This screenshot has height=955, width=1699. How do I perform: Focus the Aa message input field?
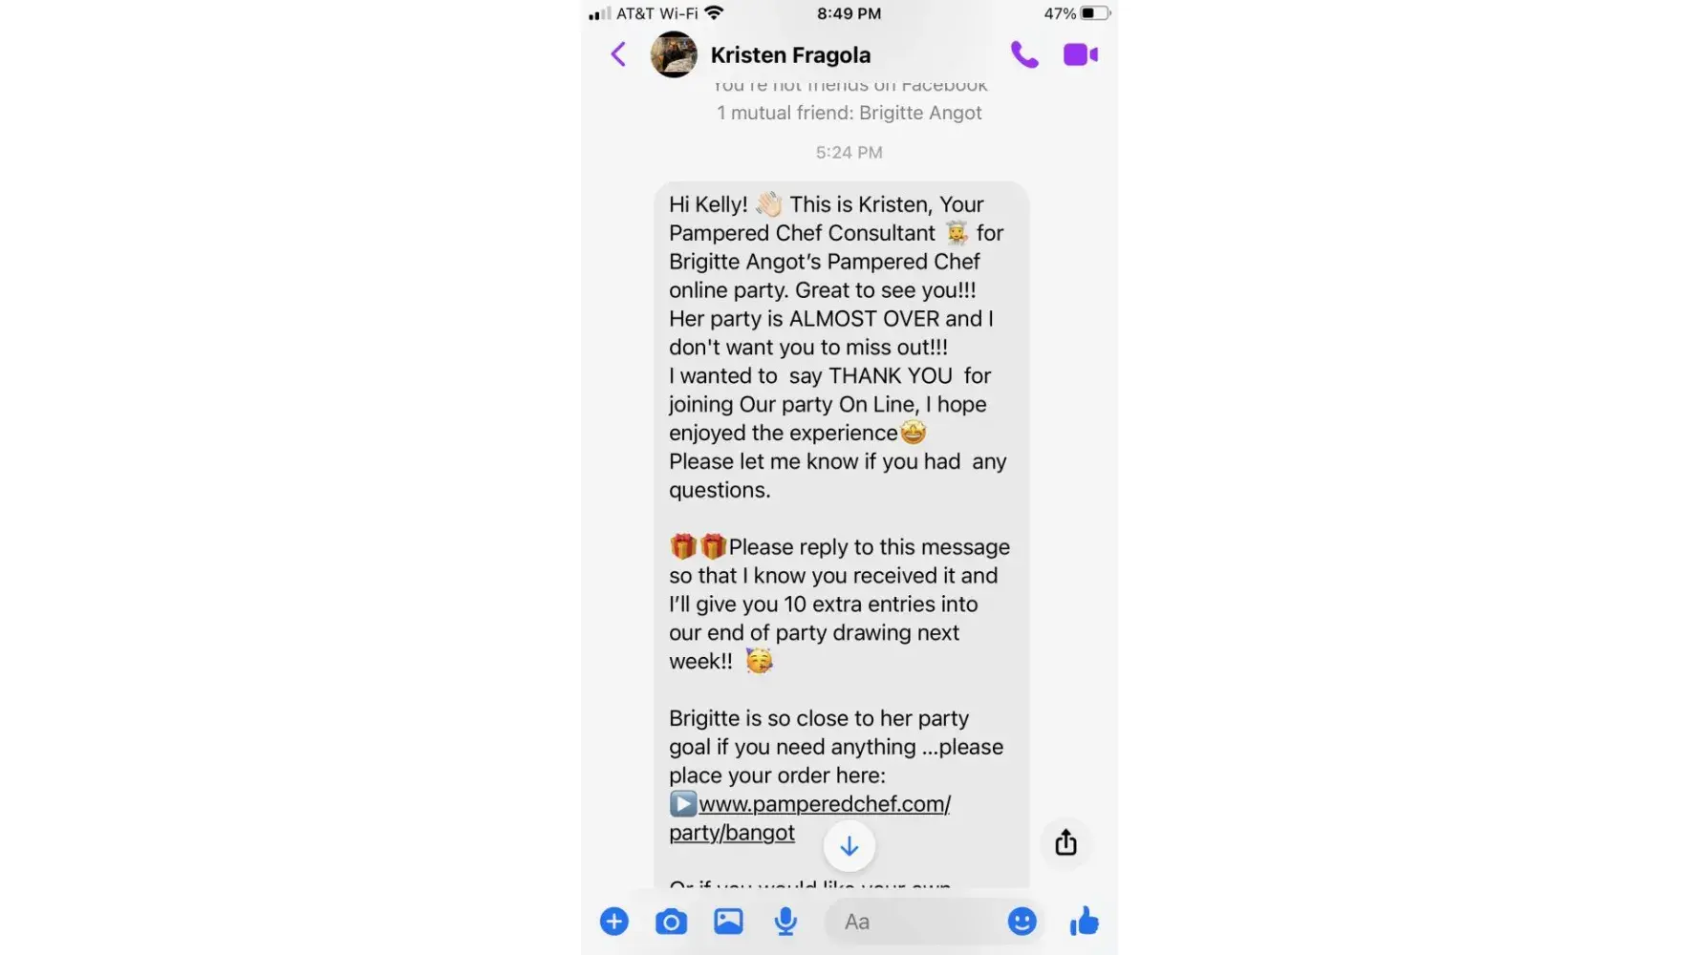913,922
